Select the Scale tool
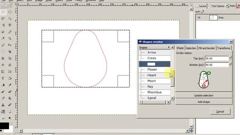Image resolution: width=240 pixels, height=135 pixels. (10, 58)
